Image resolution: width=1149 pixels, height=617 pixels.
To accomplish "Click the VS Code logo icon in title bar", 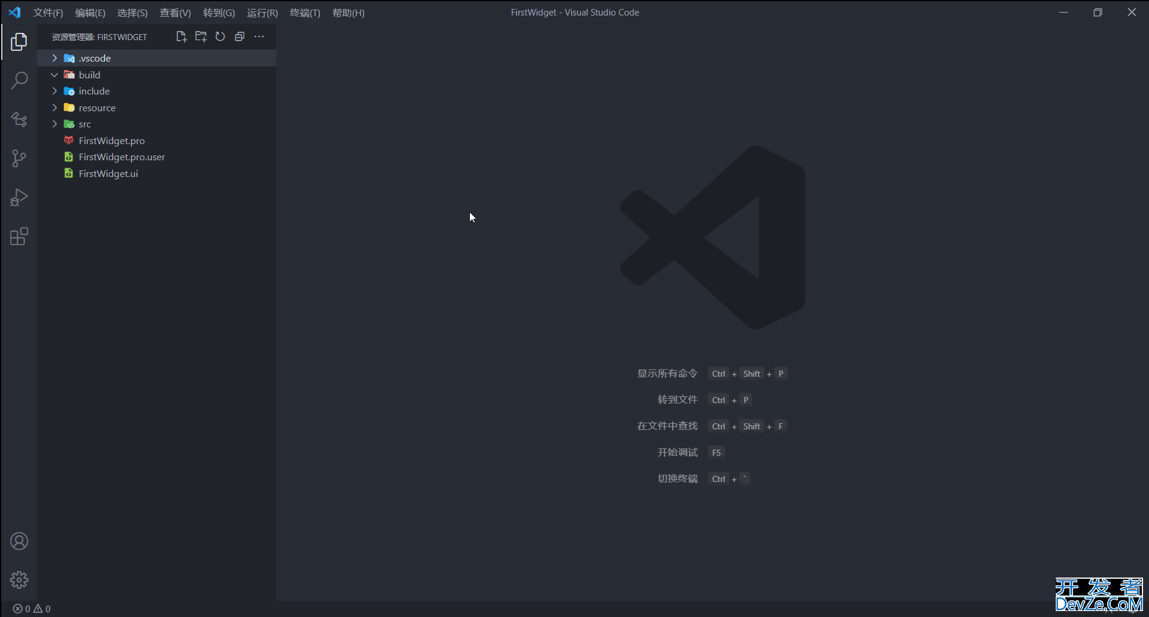I will click(14, 13).
